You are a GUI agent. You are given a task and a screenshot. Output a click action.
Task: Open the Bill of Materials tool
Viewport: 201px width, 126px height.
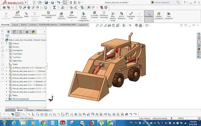click(122, 16)
